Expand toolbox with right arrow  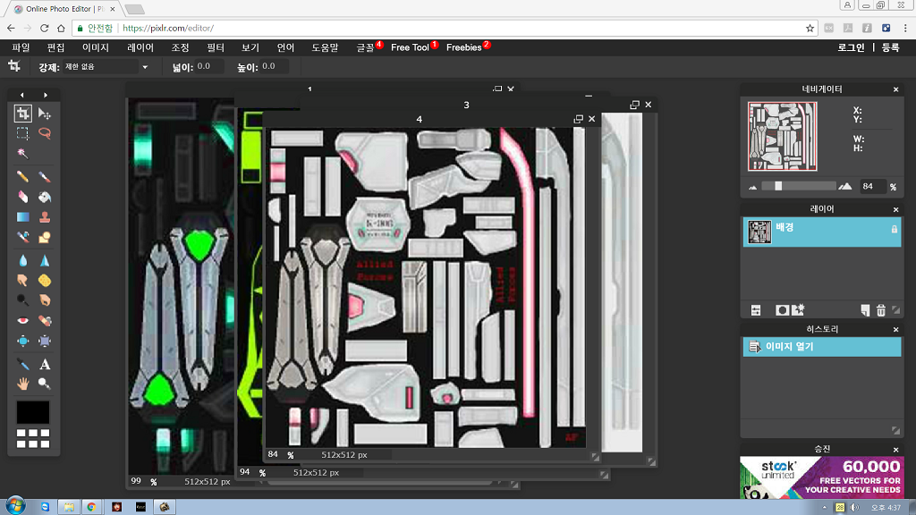(x=46, y=95)
